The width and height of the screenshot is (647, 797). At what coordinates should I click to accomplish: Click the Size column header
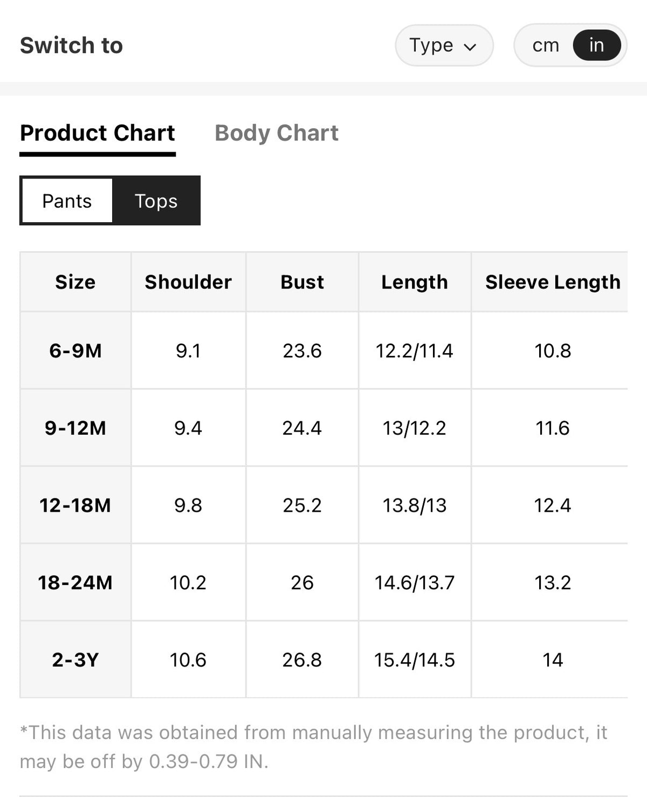pyautogui.click(x=75, y=282)
